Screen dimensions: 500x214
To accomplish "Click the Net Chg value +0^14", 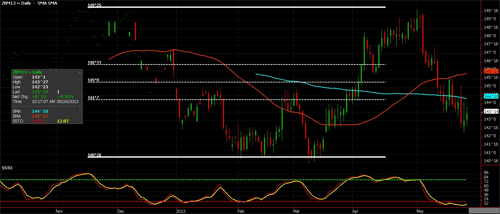I will pos(39,97).
